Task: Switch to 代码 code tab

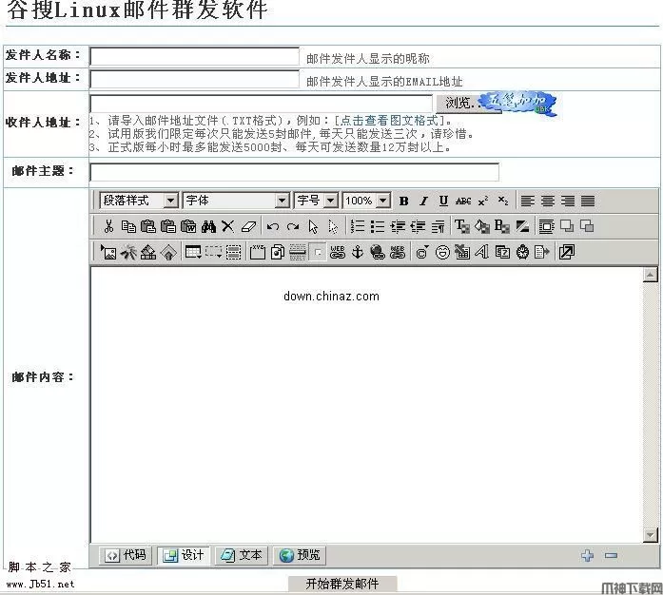Action: [x=126, y=555]
